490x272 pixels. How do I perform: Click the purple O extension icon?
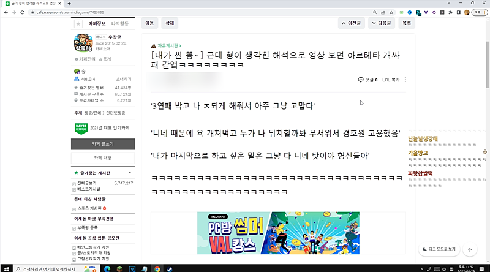click(434, 12)
